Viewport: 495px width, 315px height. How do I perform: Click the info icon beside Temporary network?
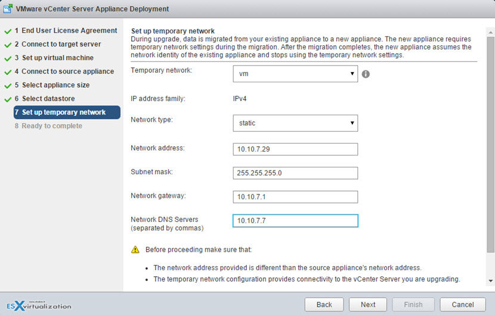tap(366, 74)
